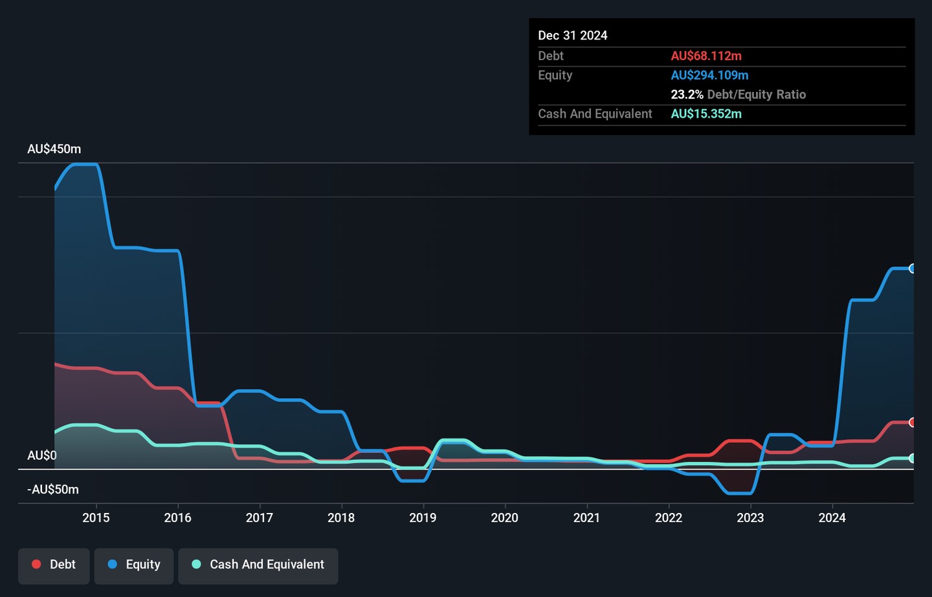This screenshot has width=932, height=597.
Task: Select the 2024 x-axis year label
Action: point(832,518)
